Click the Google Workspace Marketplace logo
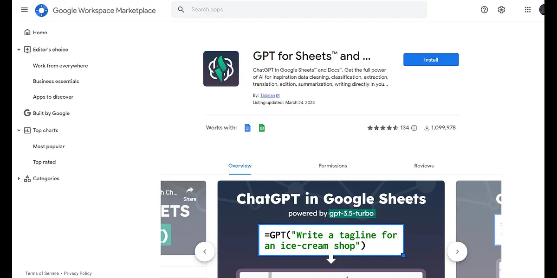The height and width of the screenshot is (278, 557). 42,10
